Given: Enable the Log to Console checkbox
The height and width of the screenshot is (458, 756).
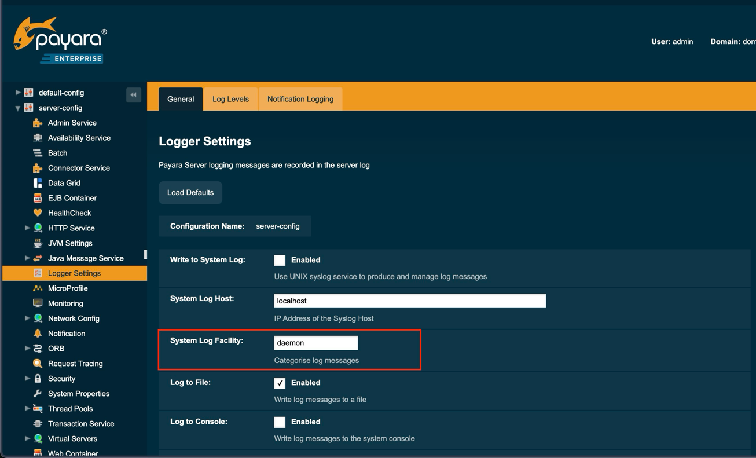Looking at the screenshot, I should tap(280, 422).
